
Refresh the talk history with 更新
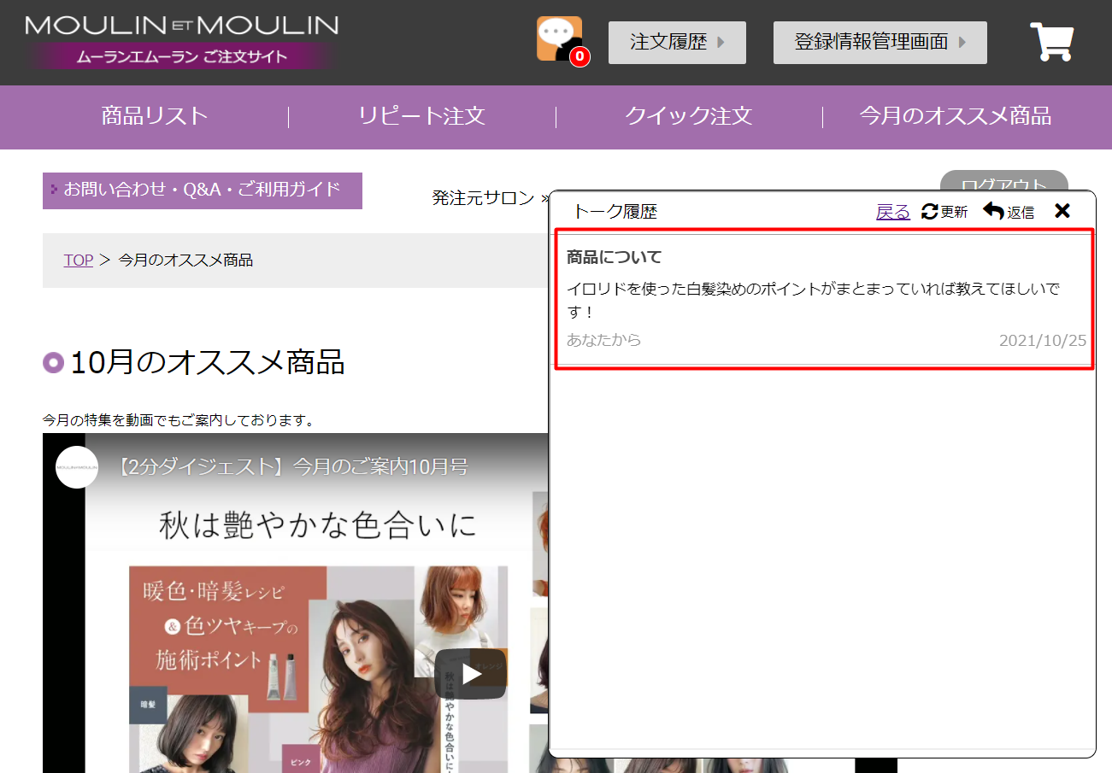[x=944, y=212]
